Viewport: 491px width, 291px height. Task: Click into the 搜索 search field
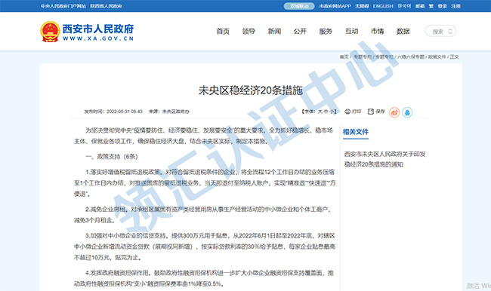coord(438,31)
